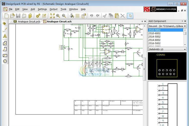The height and width of the screenshot is (126, 189).
Task: Click the CONN1 footprint preview
Action: (x=167, y=66)
